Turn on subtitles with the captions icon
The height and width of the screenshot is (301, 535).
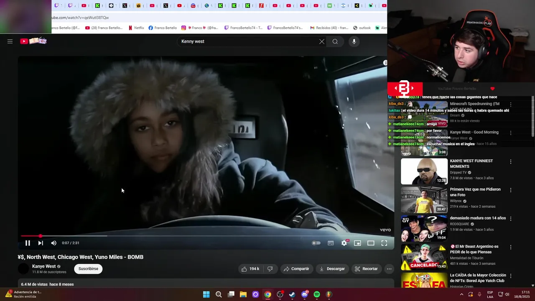coord(331,243)
